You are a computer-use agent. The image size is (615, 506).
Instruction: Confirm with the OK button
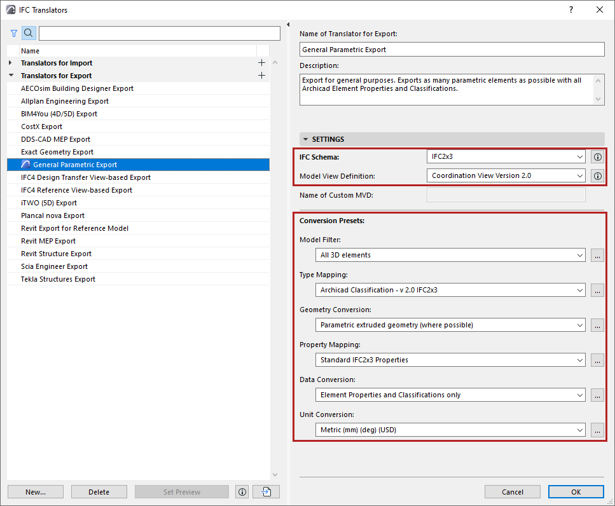576,492
